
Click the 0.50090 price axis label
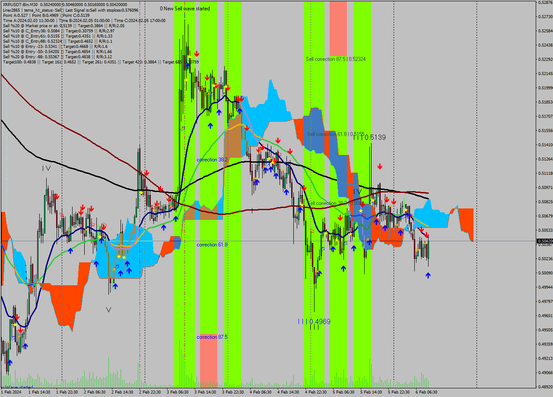(x=546, y=273)
